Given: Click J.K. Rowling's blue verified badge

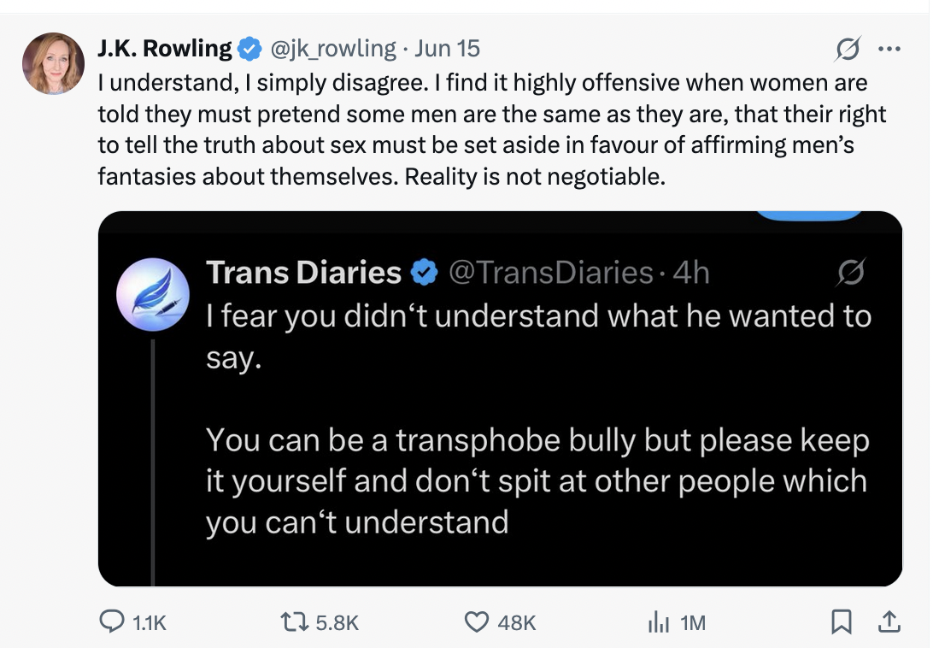Looking at the screenshot, I should tap(249, 49).
